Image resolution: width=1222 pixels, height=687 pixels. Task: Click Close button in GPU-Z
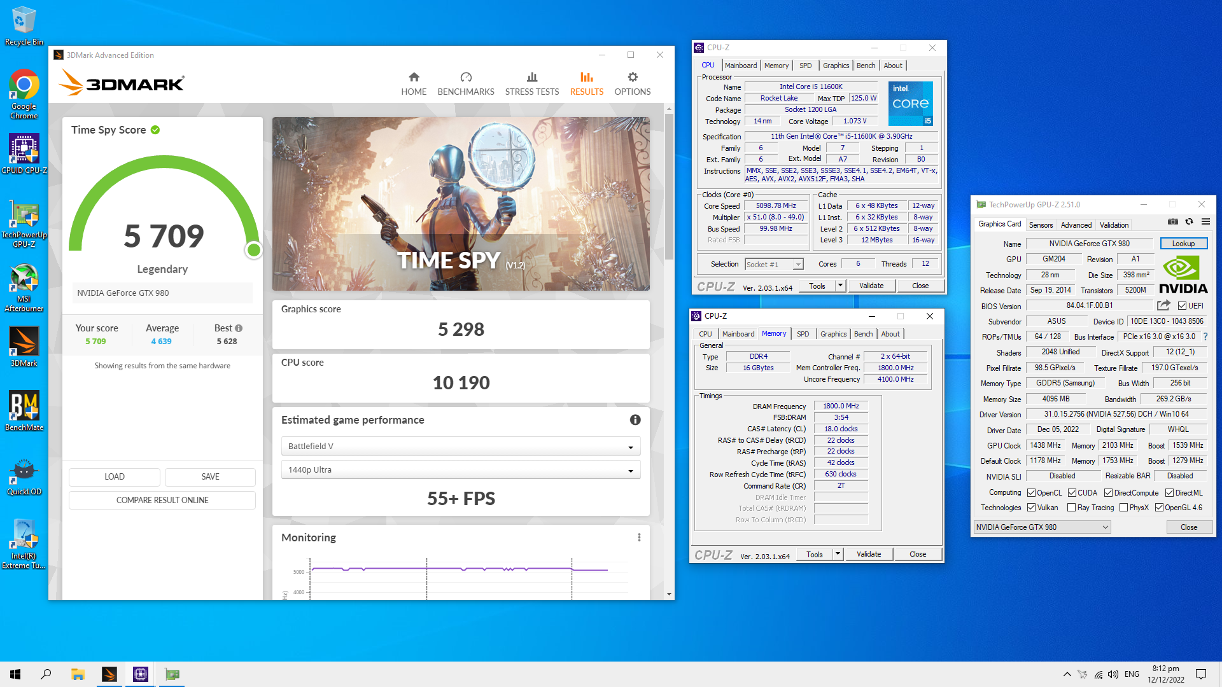(1189, 527)
